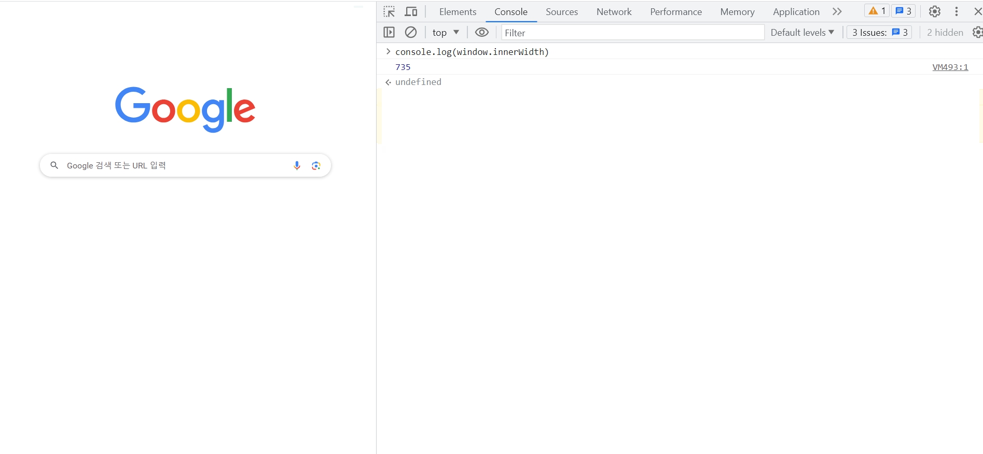
Task: Click the magnifier icon in the search box
Action: 54,165
